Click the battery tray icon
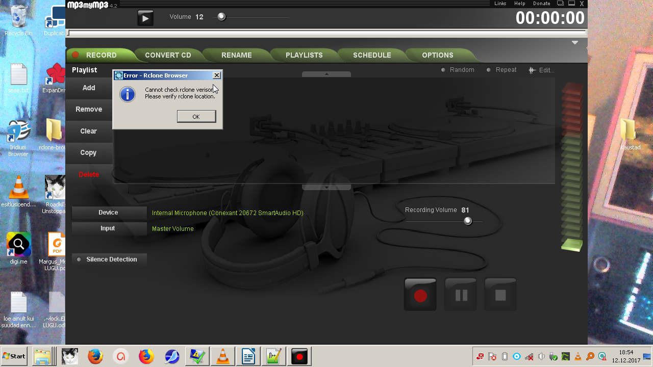This screenshot has width=653, height=367. (x=505, y=356)
